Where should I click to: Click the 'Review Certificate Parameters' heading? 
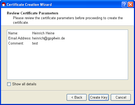[33, 13]
